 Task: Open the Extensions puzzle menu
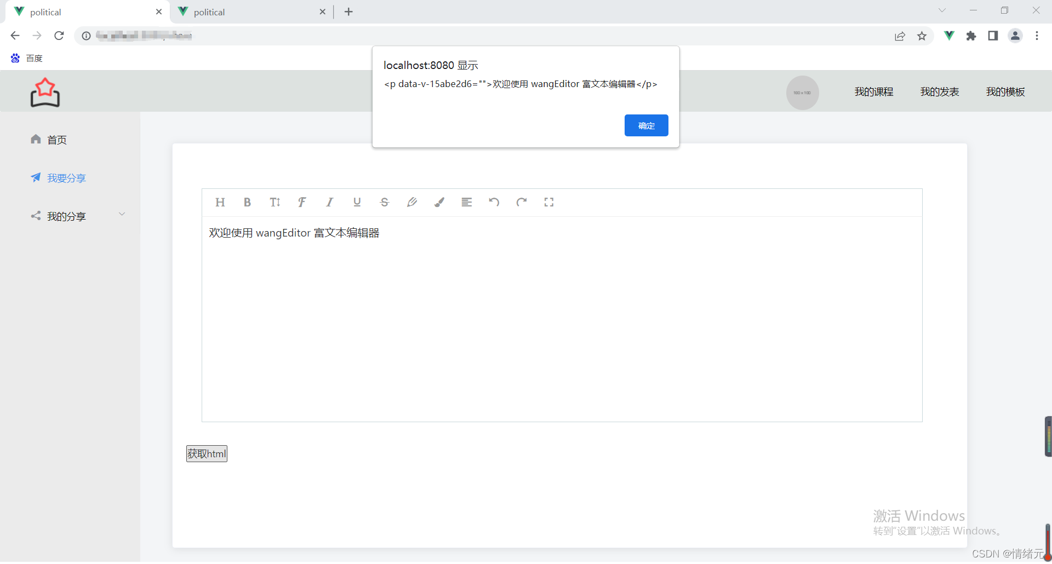coord(971,36)
